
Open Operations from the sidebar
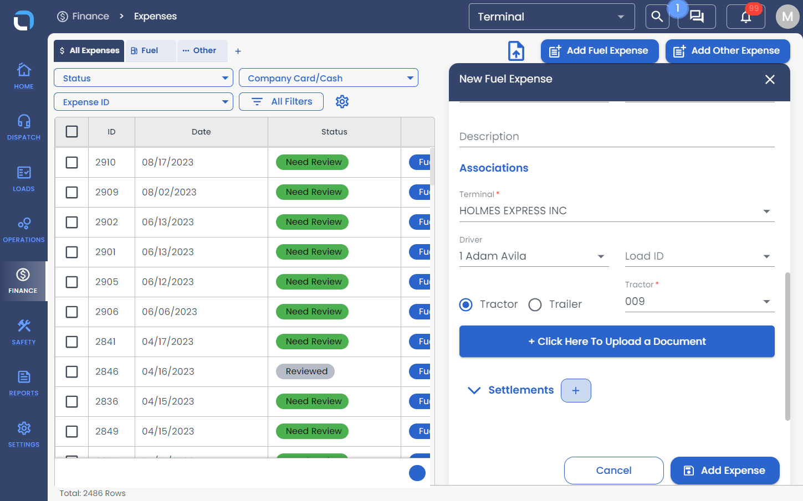24,230
